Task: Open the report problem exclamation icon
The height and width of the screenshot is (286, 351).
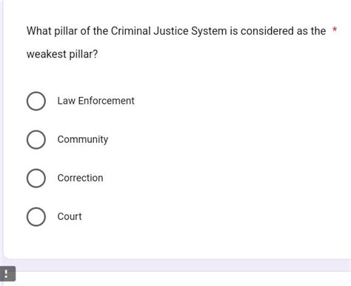Action: (x=7, y=273)
